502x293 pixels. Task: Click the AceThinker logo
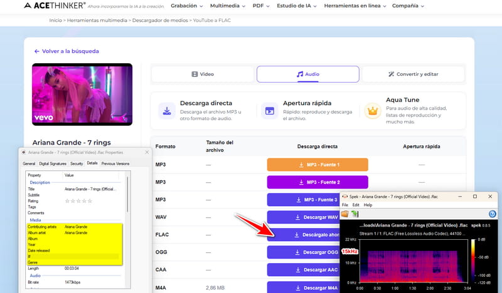pyautogui.click(x=55, y=6)
